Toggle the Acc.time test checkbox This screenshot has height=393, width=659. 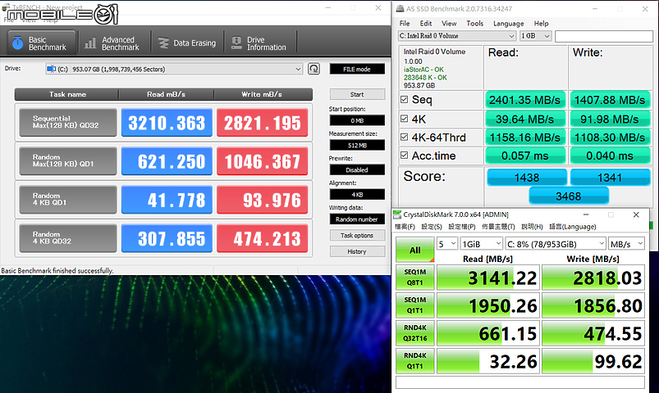[405, 156]
